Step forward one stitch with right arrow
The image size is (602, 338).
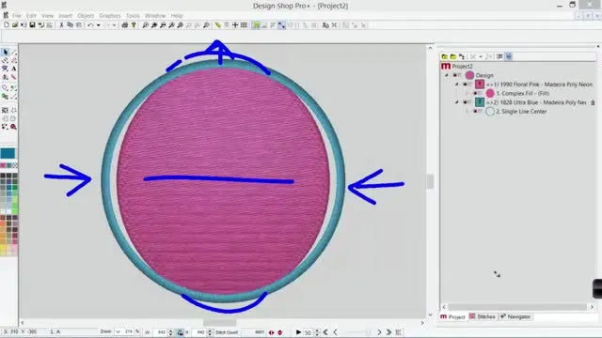pyautogui.click(x=379, y=332)
